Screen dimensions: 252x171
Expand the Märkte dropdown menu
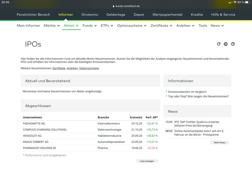tap(52, 25)
